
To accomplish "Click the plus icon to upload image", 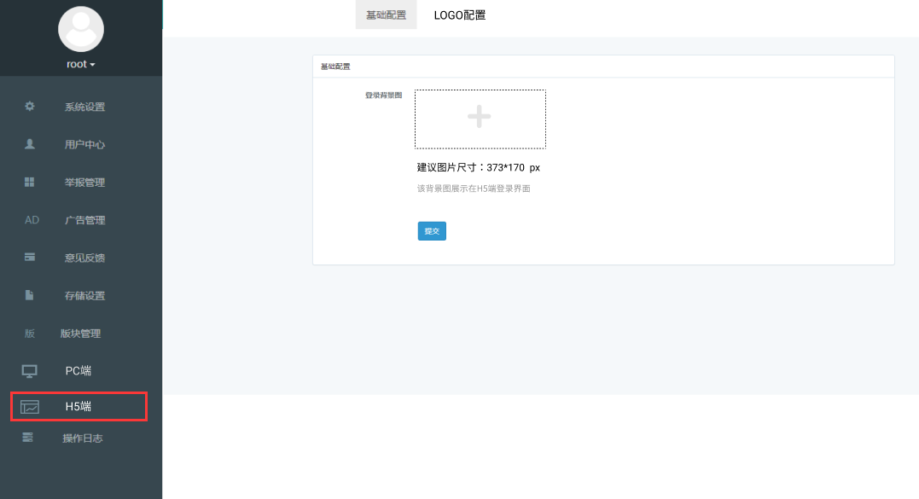I will [480, 117].
